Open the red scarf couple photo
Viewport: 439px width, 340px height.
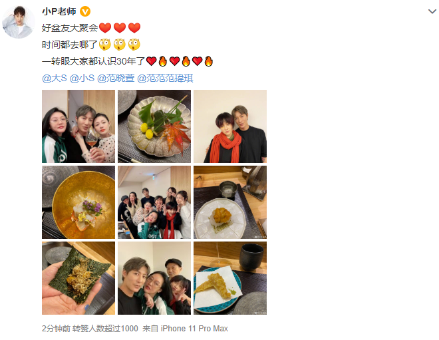click(x=230, y=126)
